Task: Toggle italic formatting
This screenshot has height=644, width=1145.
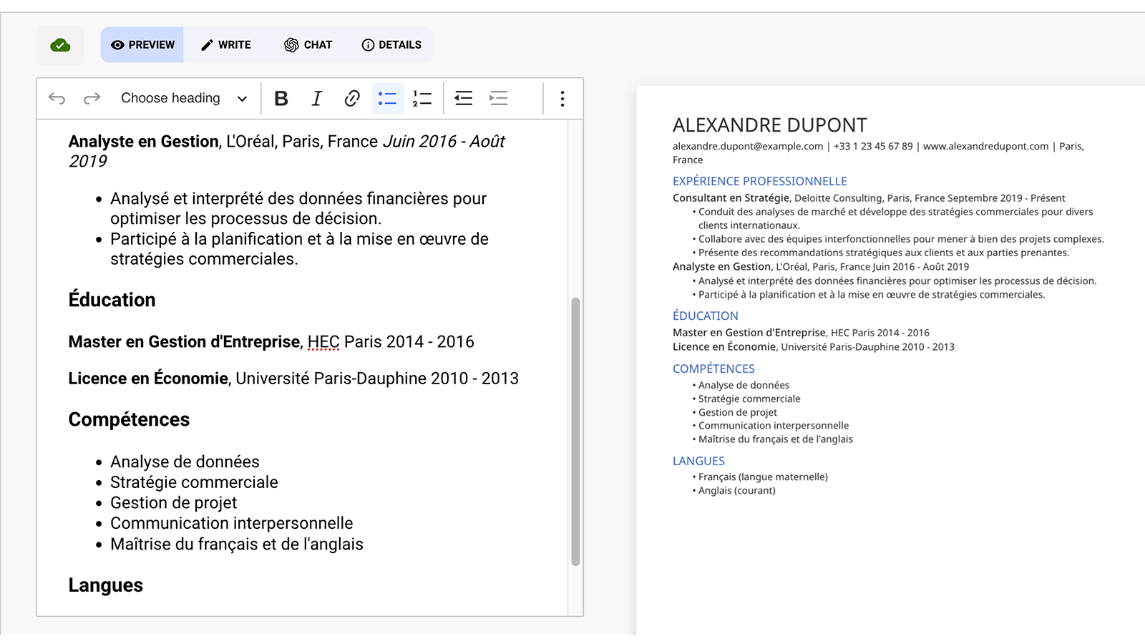Action: 316,98
